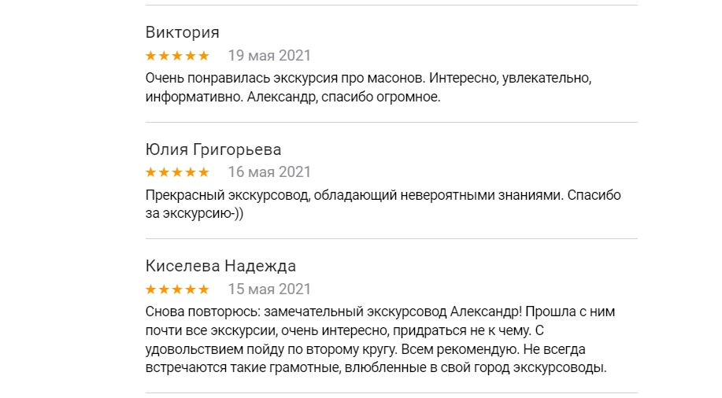This screenshot has height=398, width=722.
Task: Click the first star in Юлия Григорьева's rating
Action: click(x=152, y=172)
